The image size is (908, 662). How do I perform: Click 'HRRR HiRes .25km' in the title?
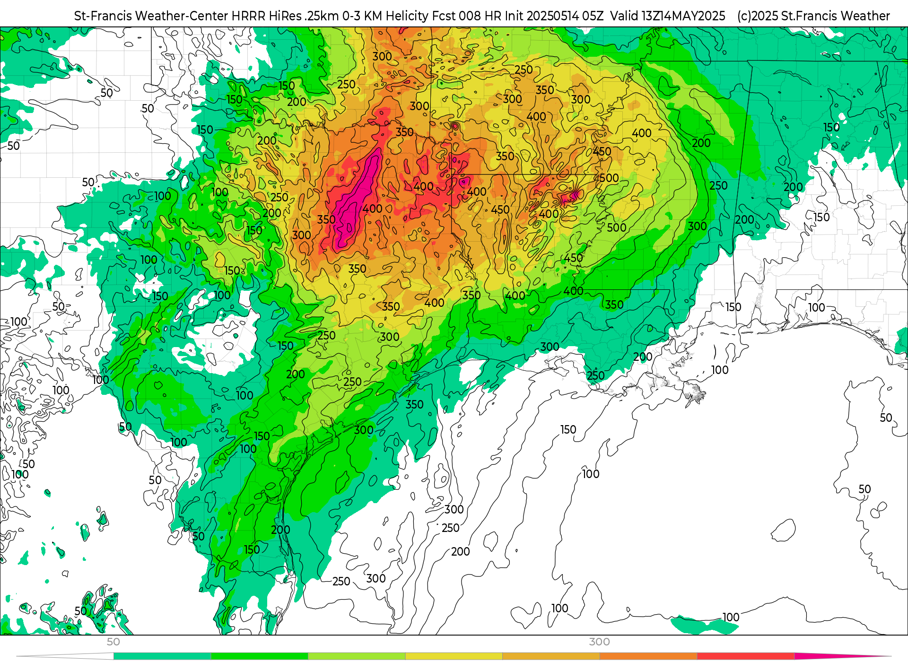285,16
